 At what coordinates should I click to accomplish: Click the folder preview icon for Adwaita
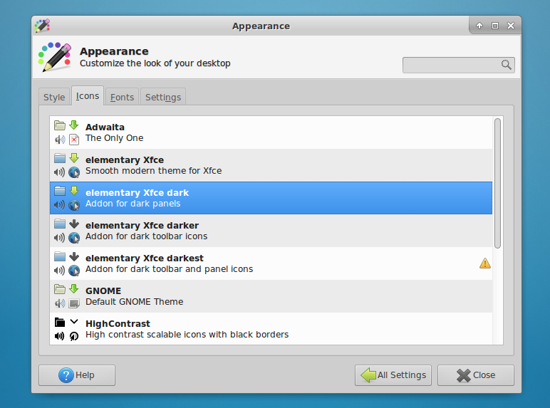click(60, 125)
